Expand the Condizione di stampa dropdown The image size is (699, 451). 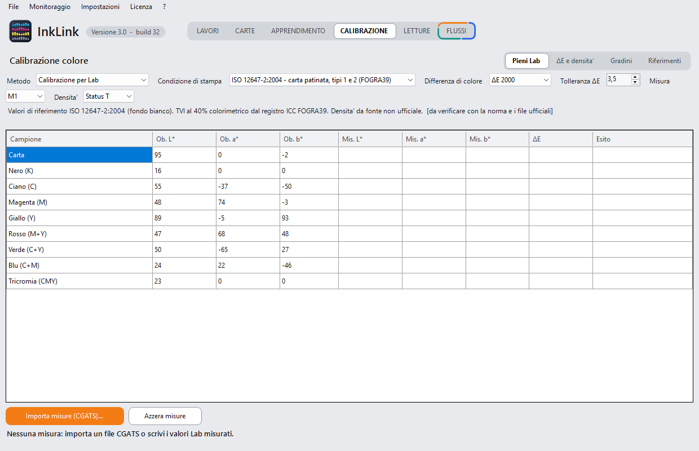pos(322,80)
